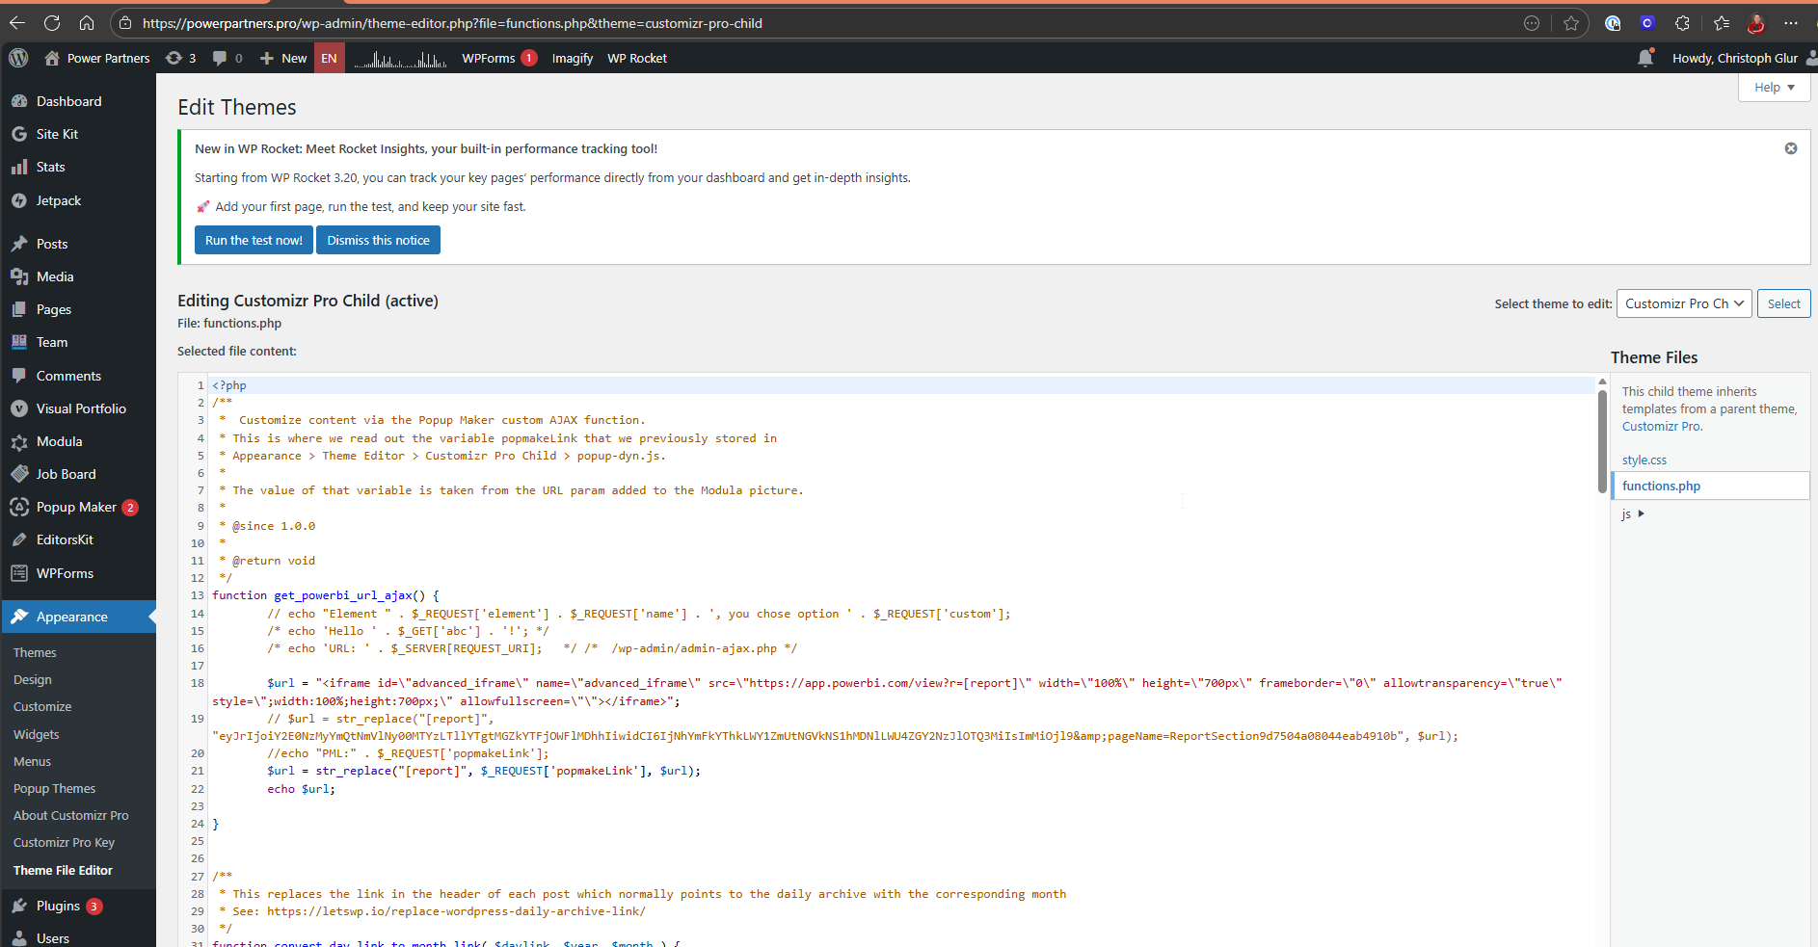
Task: Open WPForms sidebar item
Action: click(78, 573)
